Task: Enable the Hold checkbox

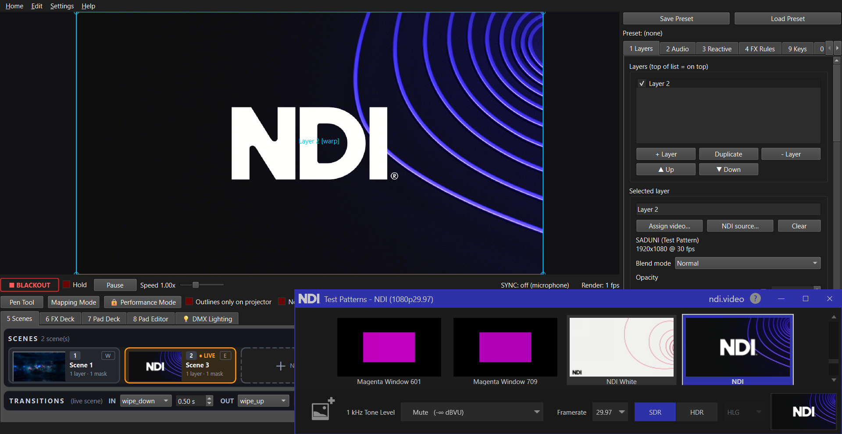Action: tap(67, 285)
